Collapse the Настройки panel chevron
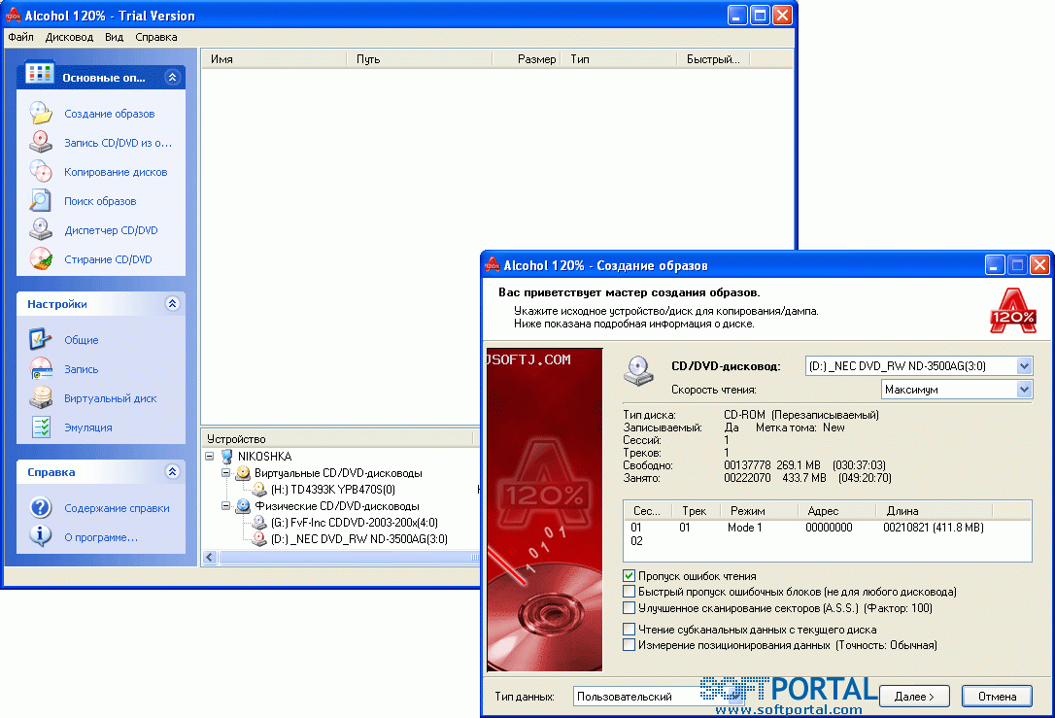 [x=172, y=303]
